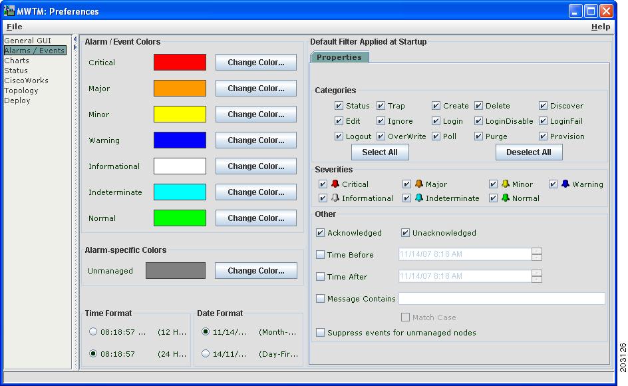Screen dimensions: 628x386
Task: Click the red Critical color swatch
Action: tap(180, 62)
